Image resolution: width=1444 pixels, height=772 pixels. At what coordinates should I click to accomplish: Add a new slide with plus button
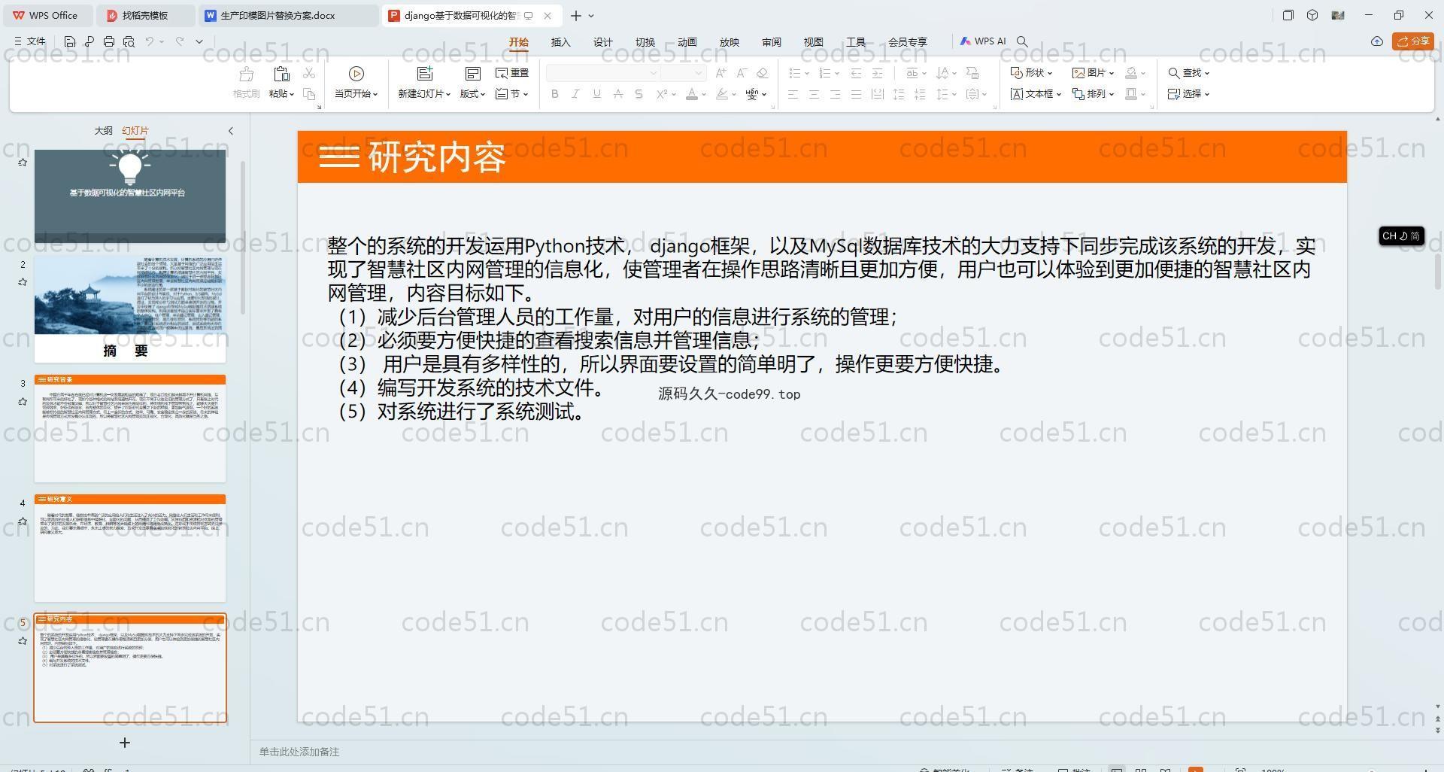point(125,743)
